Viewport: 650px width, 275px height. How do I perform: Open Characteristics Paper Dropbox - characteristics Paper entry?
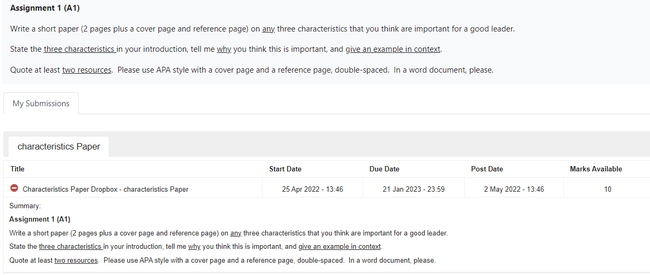coord(105,189)
